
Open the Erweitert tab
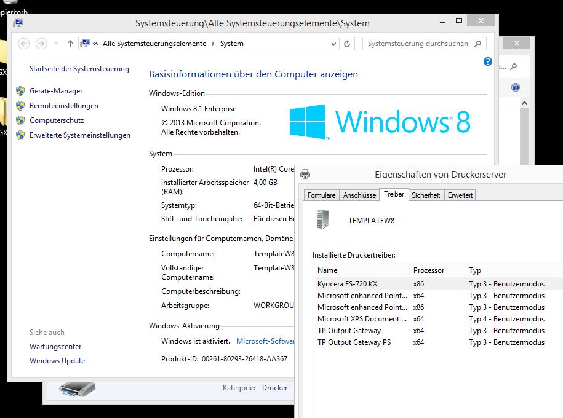(x=460, y=195)
